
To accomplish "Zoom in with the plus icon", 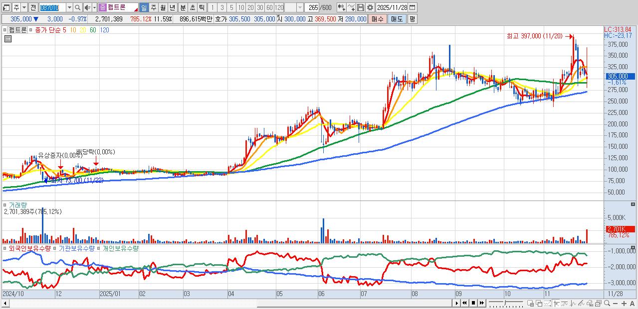I will [x=624, y=303].
